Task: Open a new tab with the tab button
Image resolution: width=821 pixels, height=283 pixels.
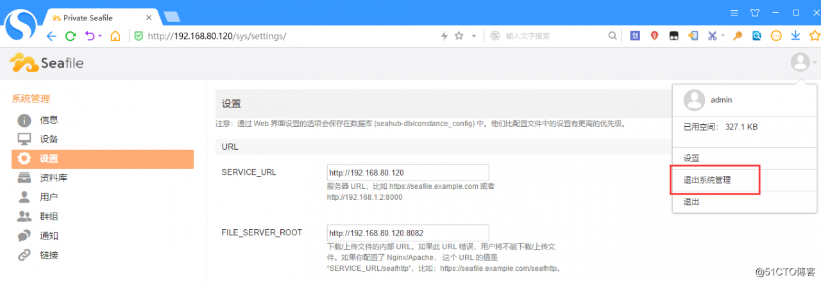Action: pos(171,16)
